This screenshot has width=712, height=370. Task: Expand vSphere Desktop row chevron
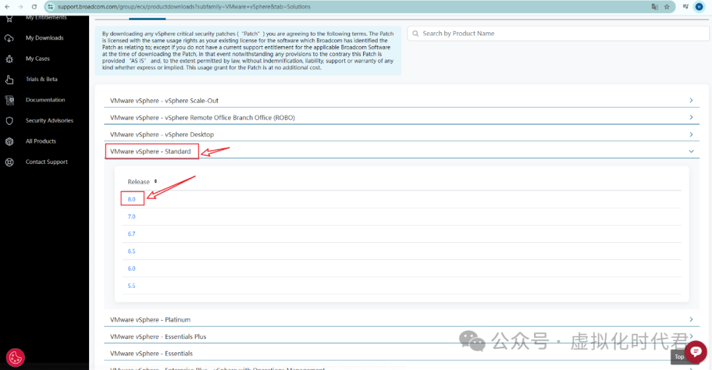tap(691, 134)
